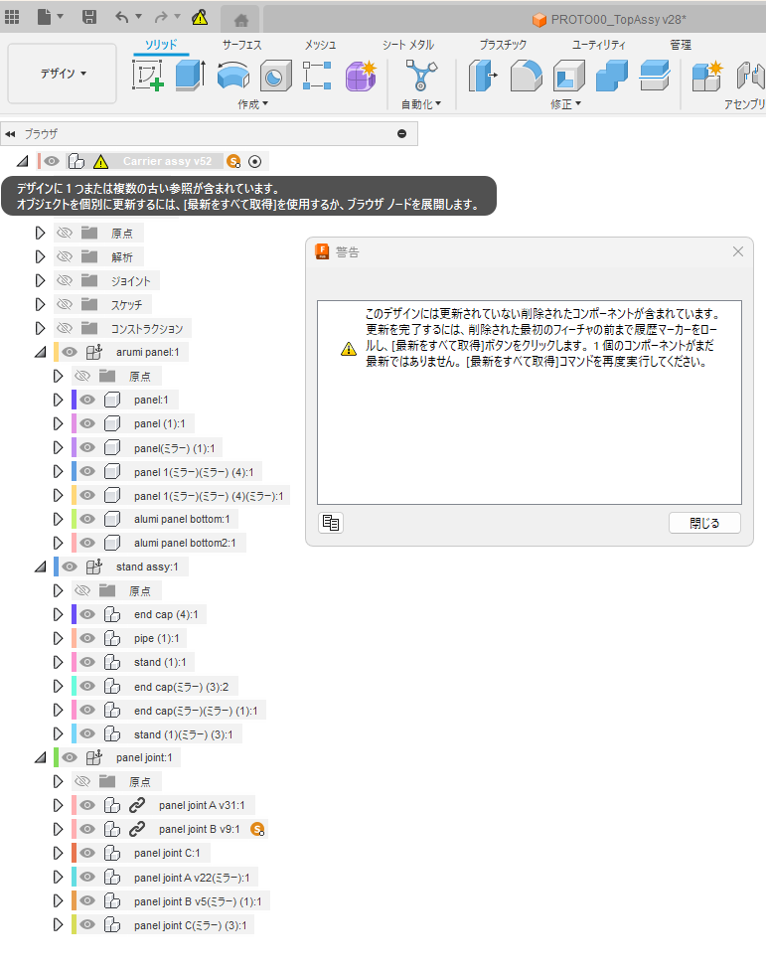Hide the pipe (1):1 component
This screenshot has height=972, width=766.
[x=87, y=638]
